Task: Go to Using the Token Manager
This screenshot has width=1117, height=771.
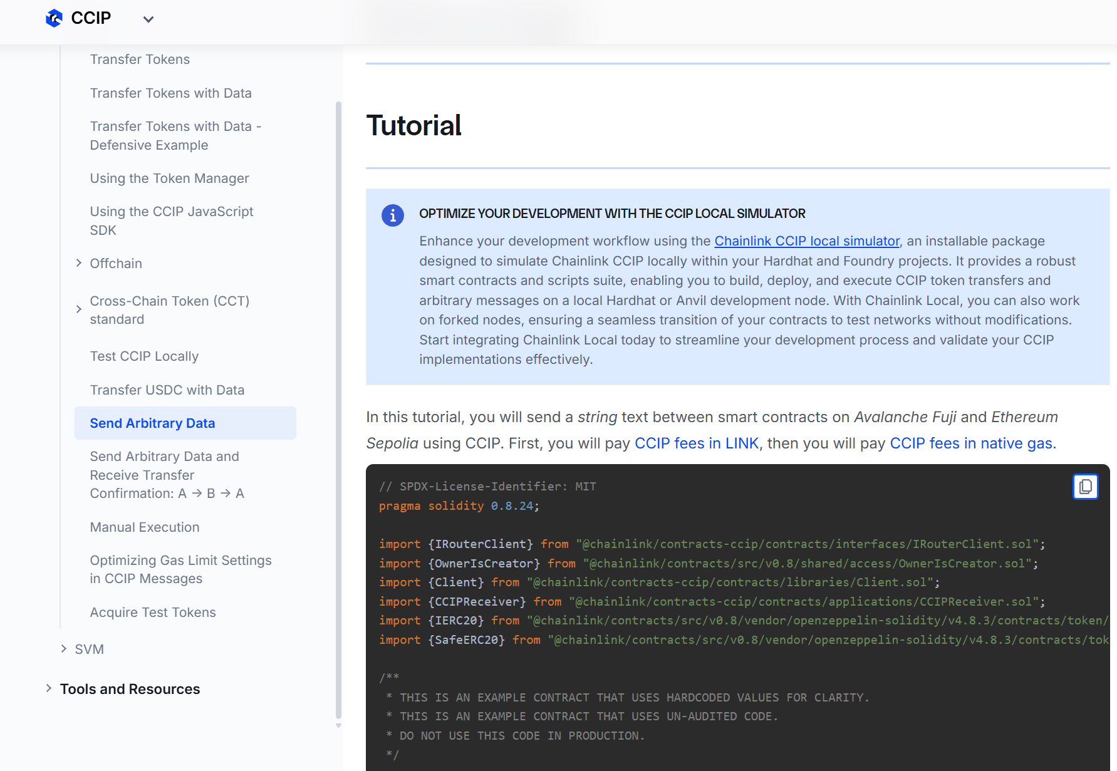Action: tap(169, 179)
